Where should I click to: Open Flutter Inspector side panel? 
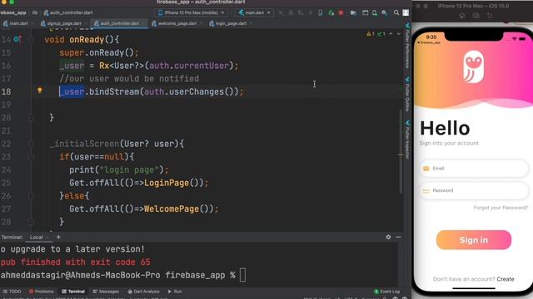(x=407, y=140)
